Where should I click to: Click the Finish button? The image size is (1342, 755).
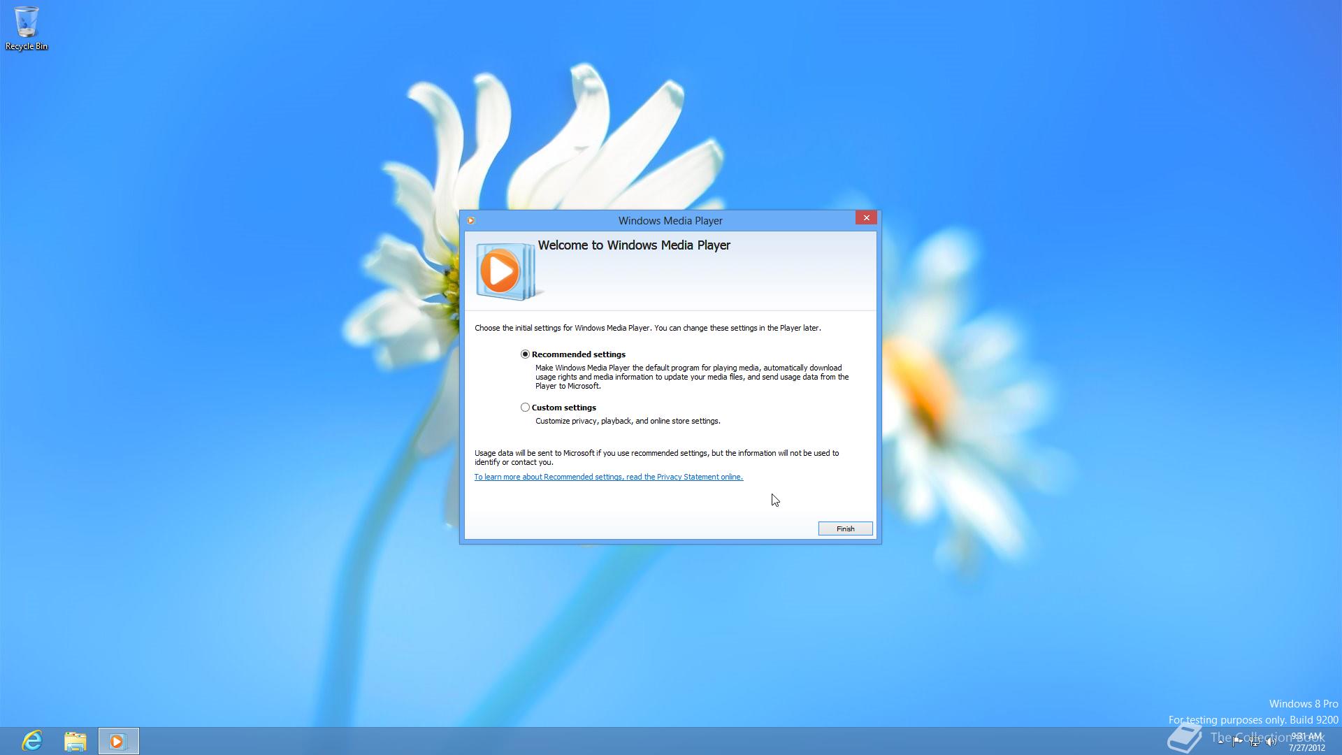click(x=845, y=528)
